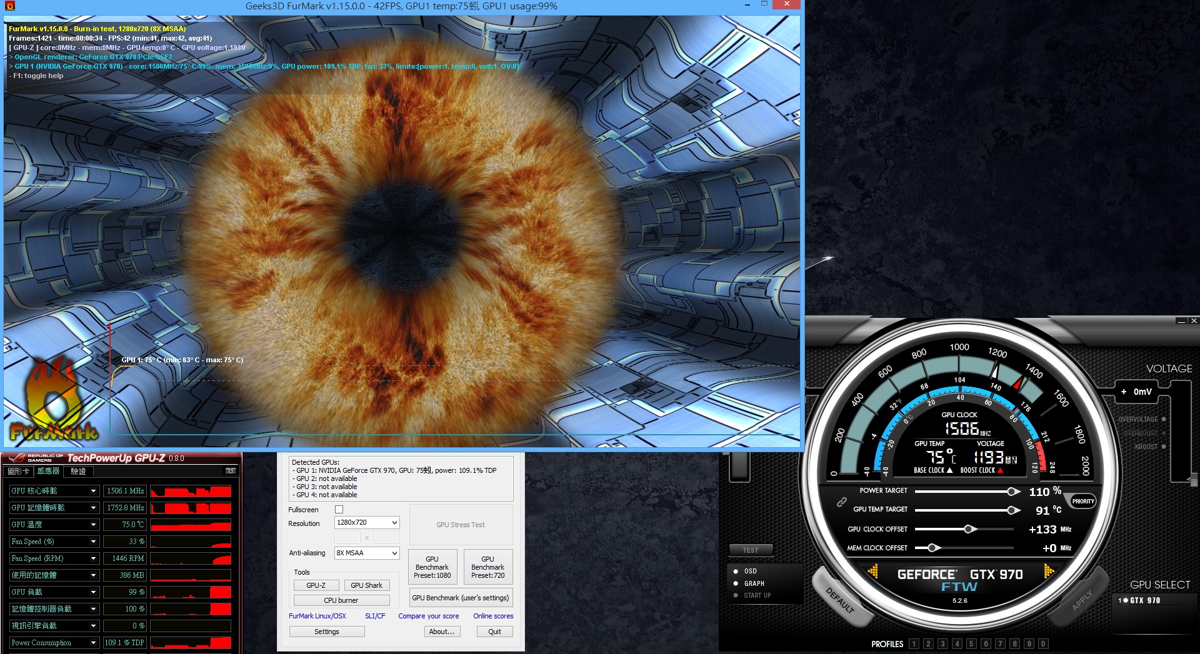The height and width of the screenshot is (654, 1200).
Task: Click the left yellow arrow beside GEFORCE GTX 970
Action: tap(873, 571)
